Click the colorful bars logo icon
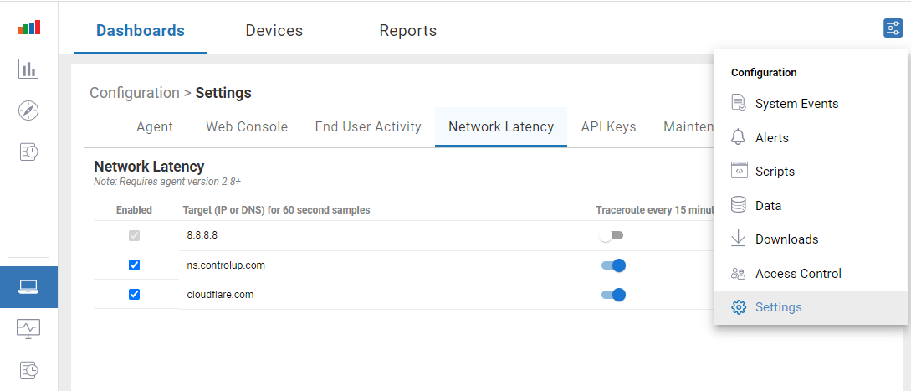This screenshot has height=391, width=911. click(28, 28)
